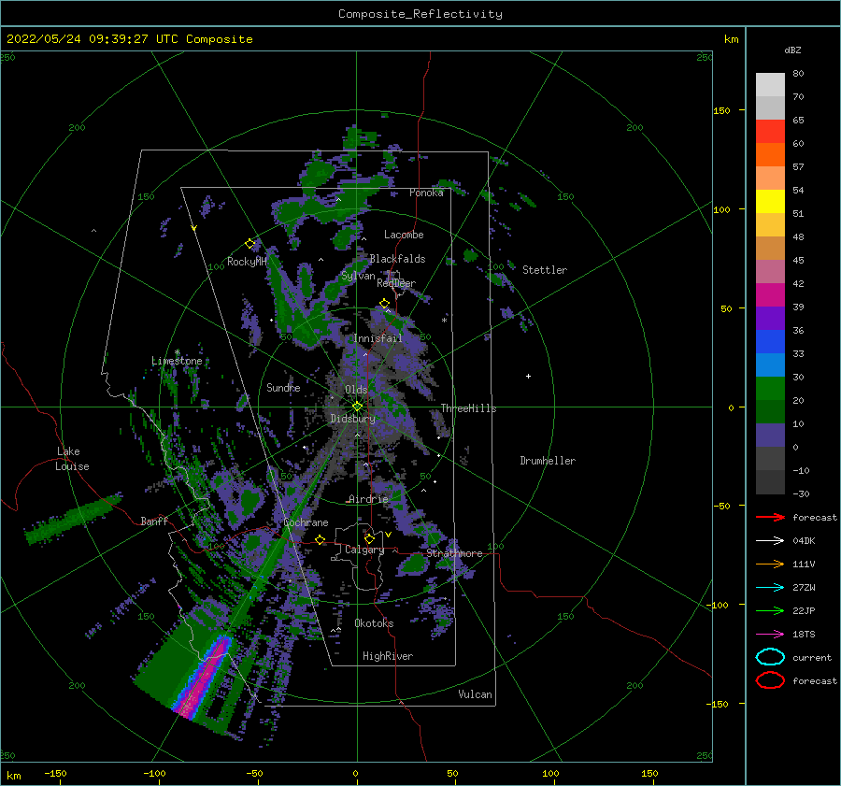Click the white 04DK arrow icon
Viewport: 841px width, 786px height.
point(770,541)
